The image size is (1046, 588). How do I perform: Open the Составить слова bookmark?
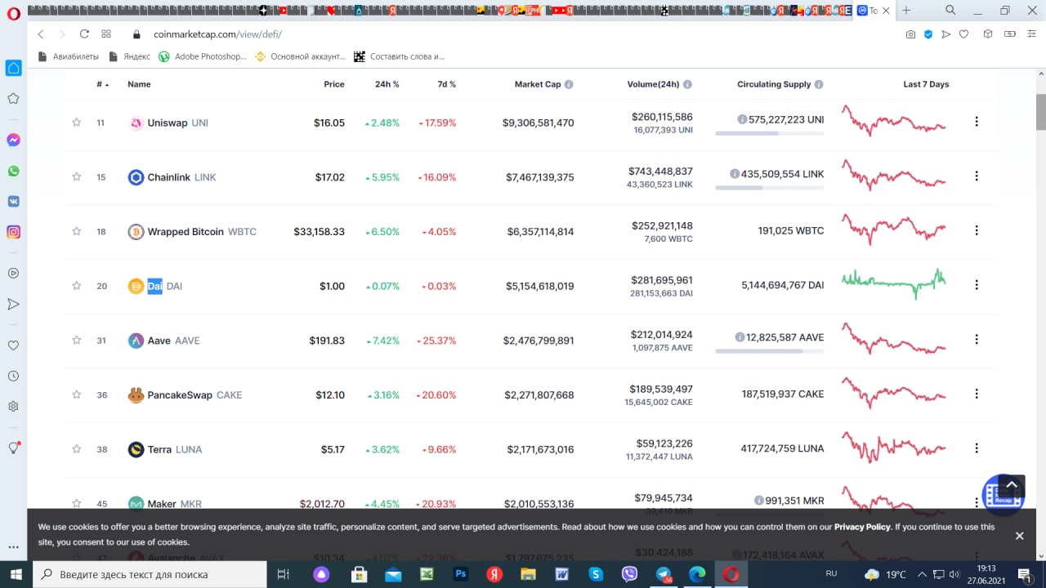point(400,56)
